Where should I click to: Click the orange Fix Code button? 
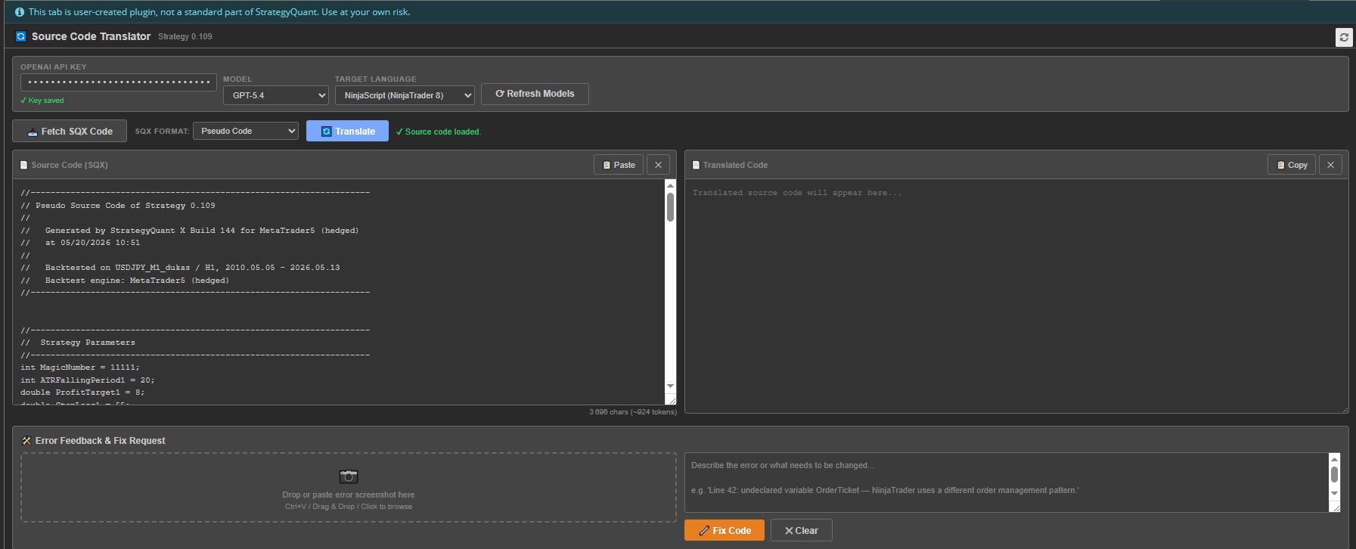(725, 530)
